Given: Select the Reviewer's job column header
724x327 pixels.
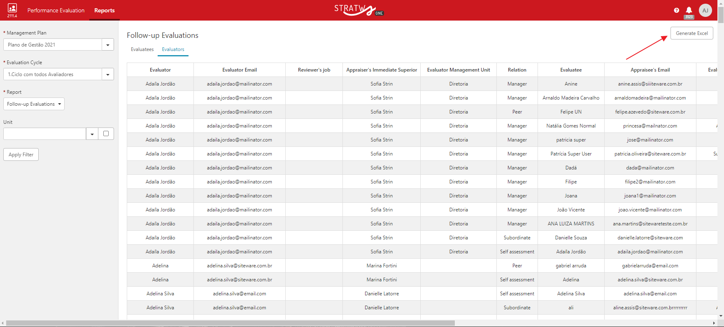Looking at the screenshot, I should (314, 70).
